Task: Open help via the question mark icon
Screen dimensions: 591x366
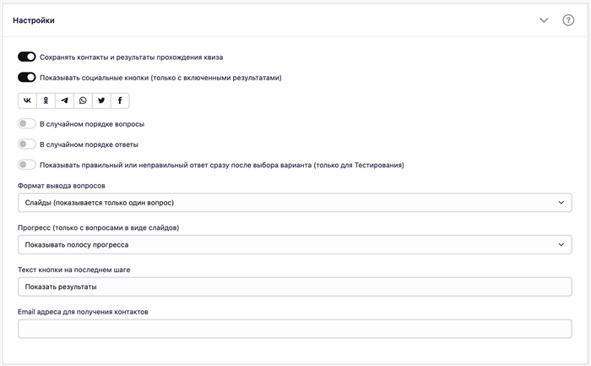Action: 568,20
